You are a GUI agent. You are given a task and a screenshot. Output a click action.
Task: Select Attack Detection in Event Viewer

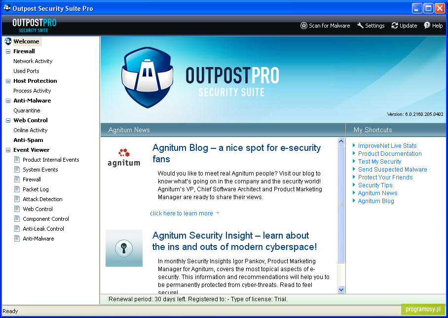point(42,199)
